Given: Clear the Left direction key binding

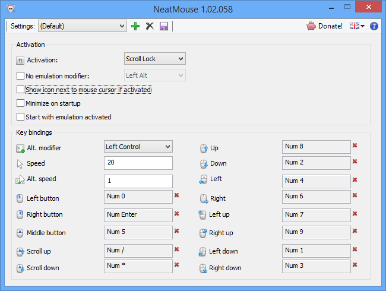Looking at the screenshot, I should [x=355, y=180].
